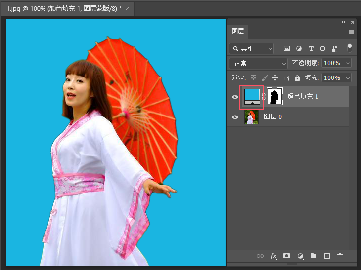
Task: Collapse the panel with double-arrow icon
Action: (x=344, y=22)
